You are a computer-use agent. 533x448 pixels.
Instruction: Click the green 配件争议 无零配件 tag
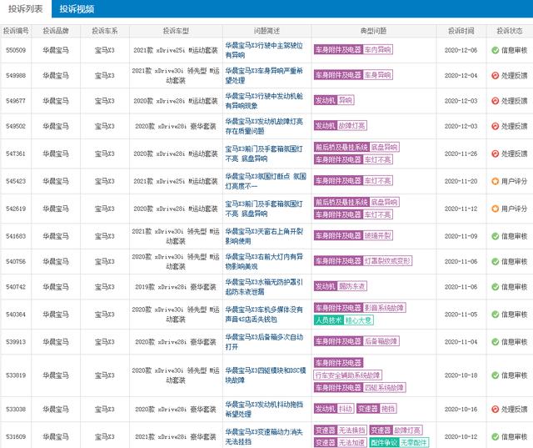tap(399, 442)
